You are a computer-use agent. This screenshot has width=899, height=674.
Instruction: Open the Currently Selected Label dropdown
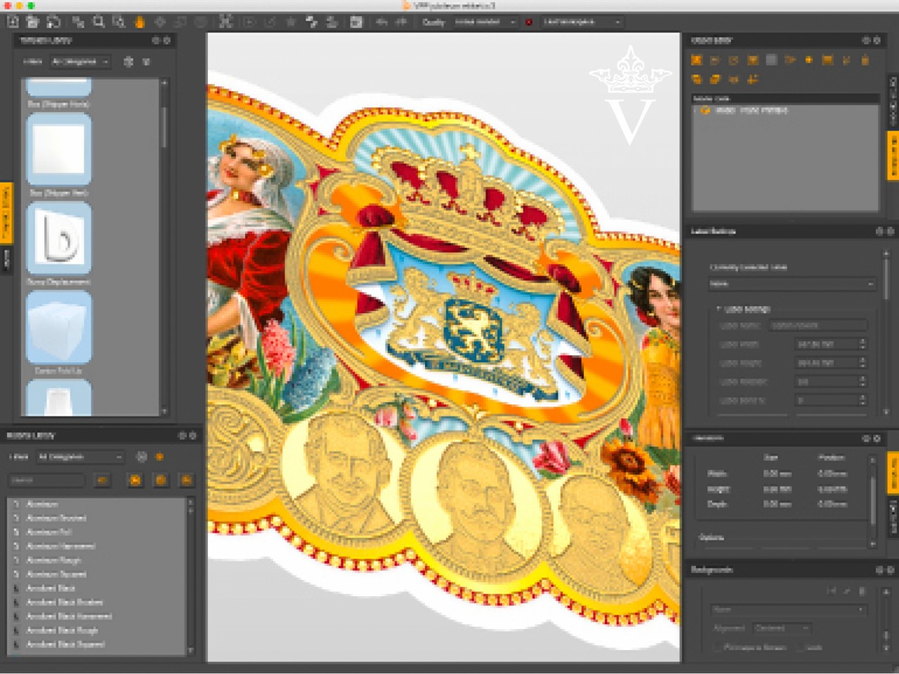[x=792, y=284]
